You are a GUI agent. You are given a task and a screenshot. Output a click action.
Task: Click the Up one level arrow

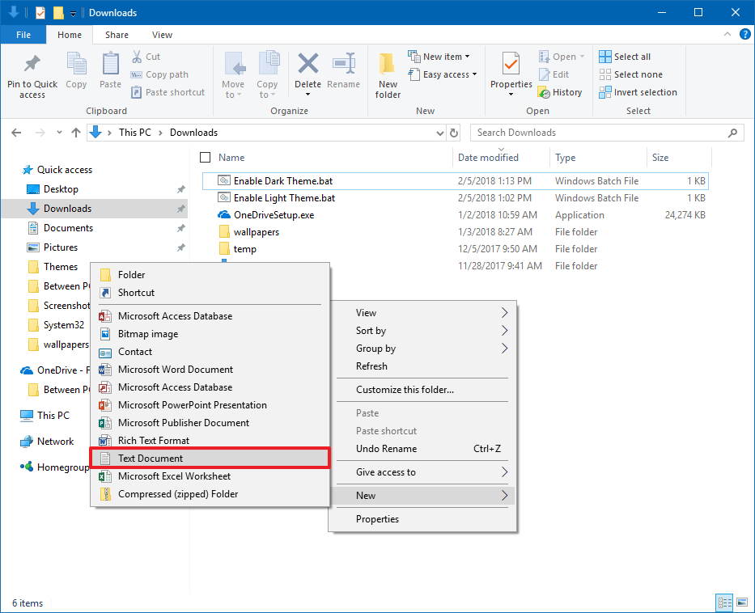pos(75,133)
